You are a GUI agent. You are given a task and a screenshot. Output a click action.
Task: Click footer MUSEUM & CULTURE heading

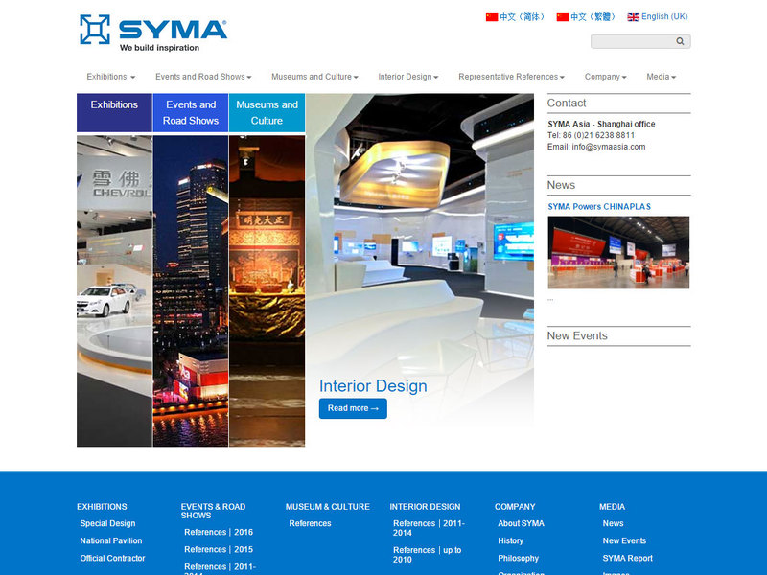pos(328,507)
